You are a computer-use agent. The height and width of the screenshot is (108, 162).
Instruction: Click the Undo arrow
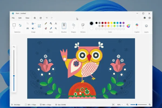point(47,18)
